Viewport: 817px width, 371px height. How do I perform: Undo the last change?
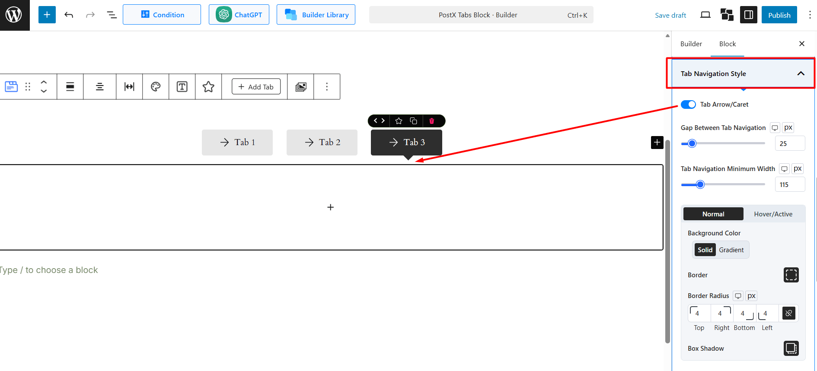point(69,15)
